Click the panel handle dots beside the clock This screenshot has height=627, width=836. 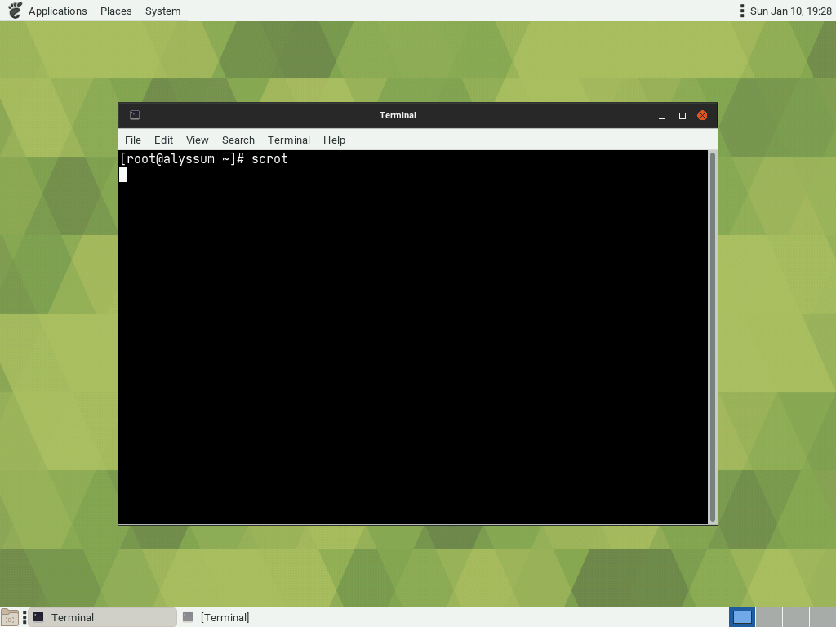click(x=741, y=11)
